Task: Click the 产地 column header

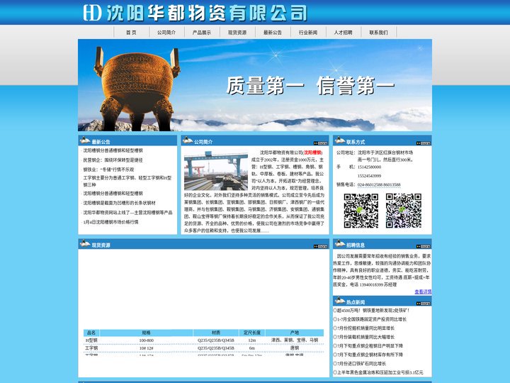Action: pyautogui.click(x=295, y=333)
